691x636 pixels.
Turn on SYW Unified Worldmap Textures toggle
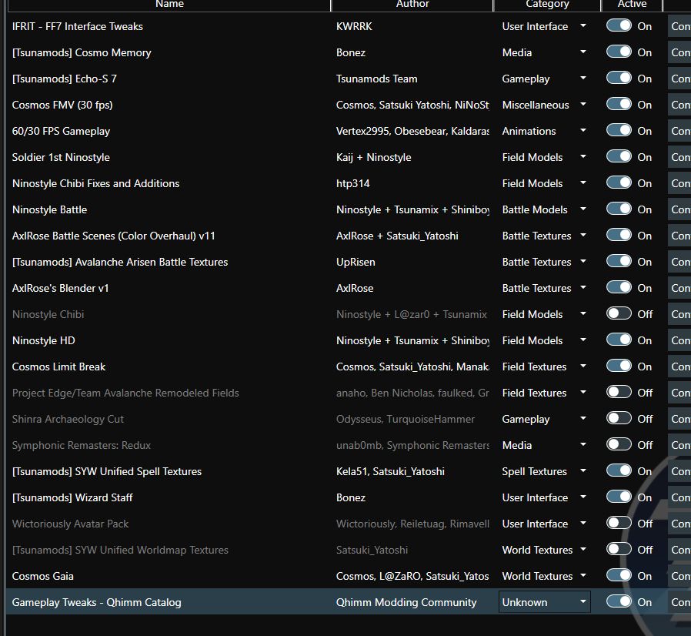pyautogui.click(x=619, y=549)
